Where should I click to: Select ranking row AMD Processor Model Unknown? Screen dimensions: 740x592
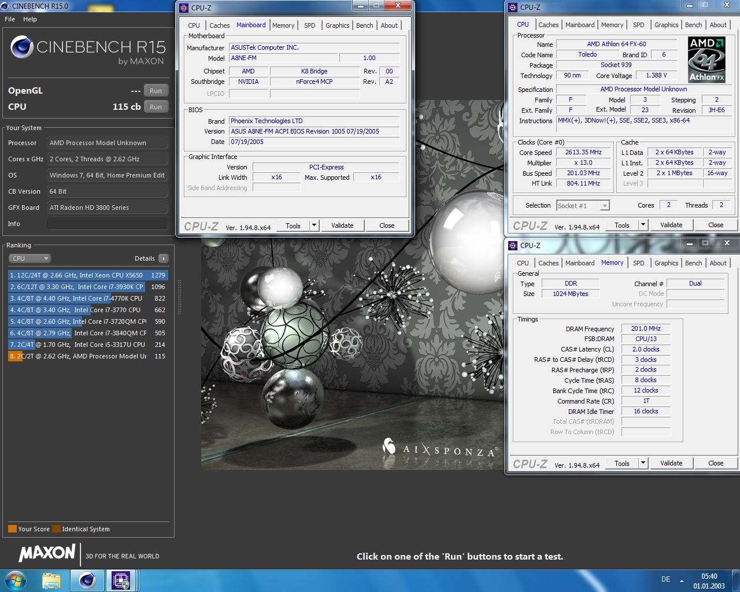(x=88, y=356)
